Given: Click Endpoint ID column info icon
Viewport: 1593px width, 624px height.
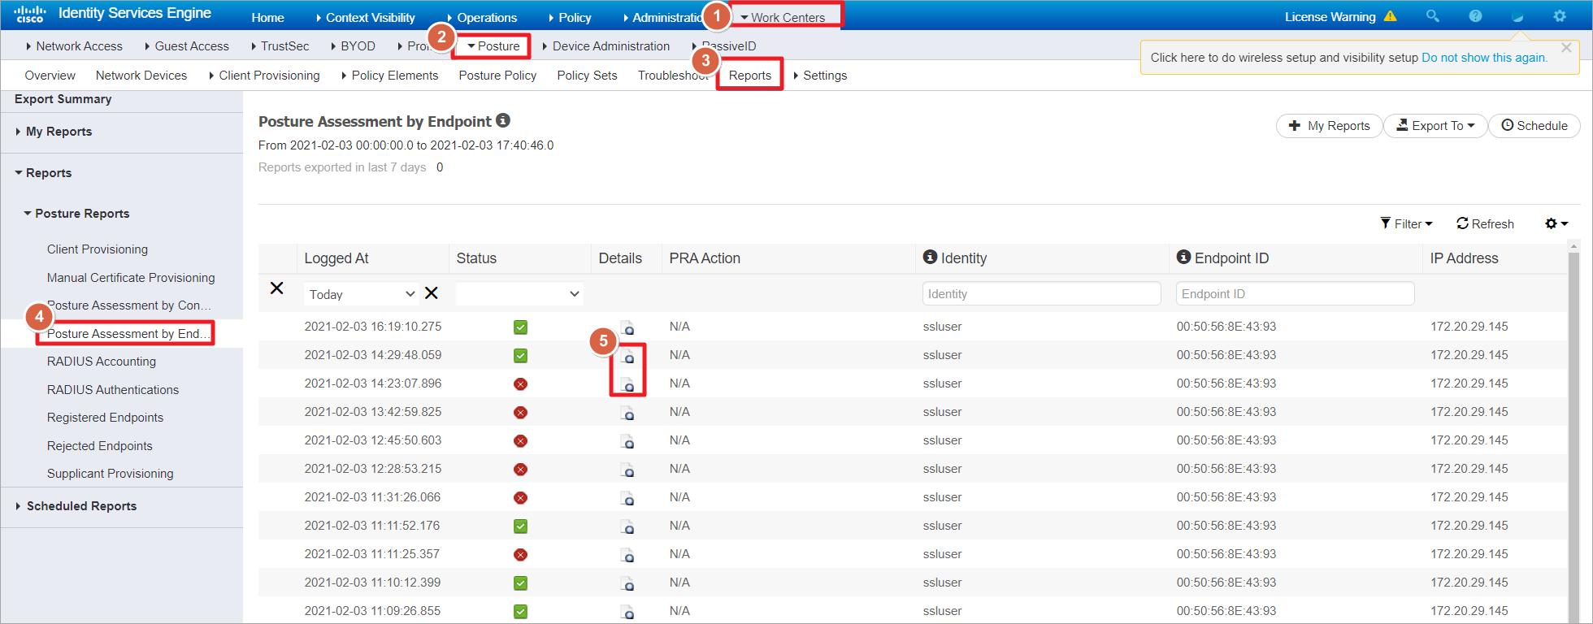Looking at the screenshot, I should coord(1183,257).
